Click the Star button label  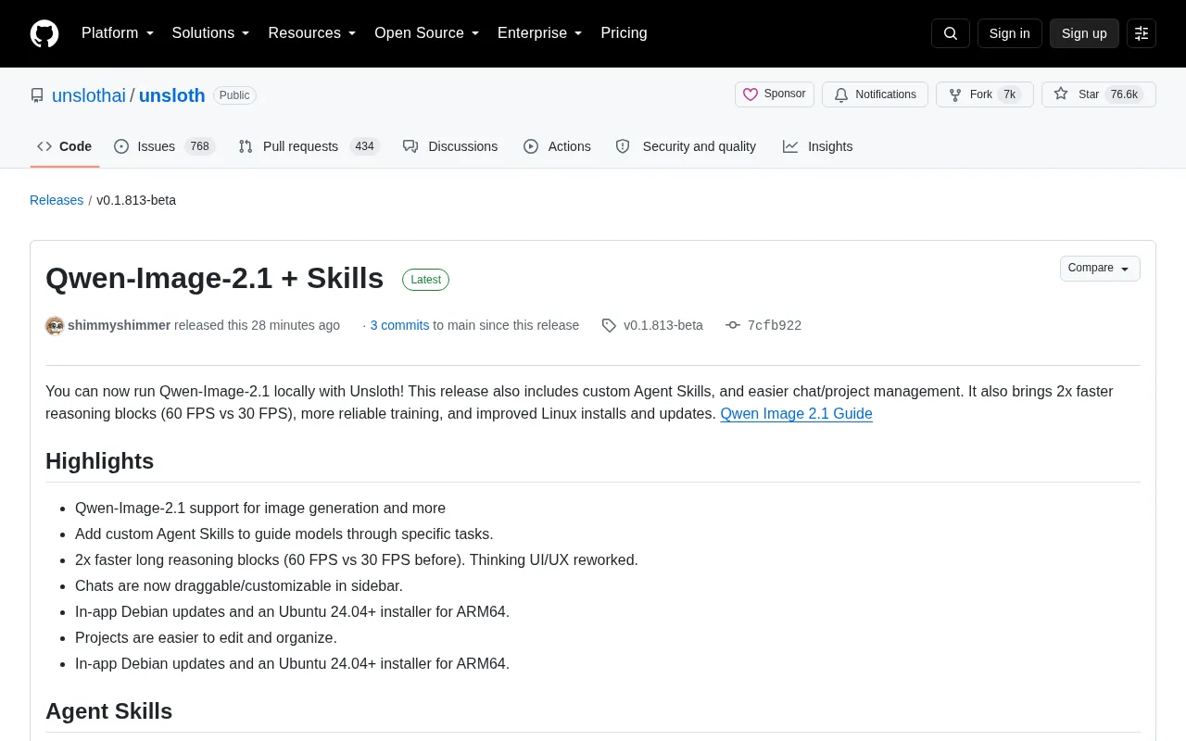1089,94
